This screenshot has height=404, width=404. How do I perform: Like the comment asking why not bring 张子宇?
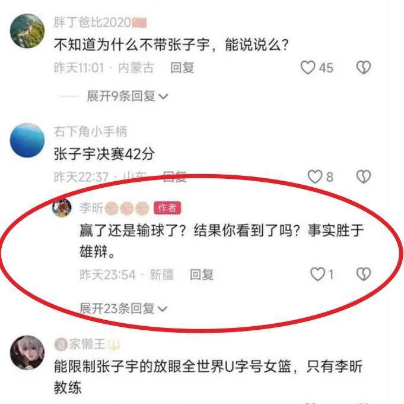tap(308, 68)
